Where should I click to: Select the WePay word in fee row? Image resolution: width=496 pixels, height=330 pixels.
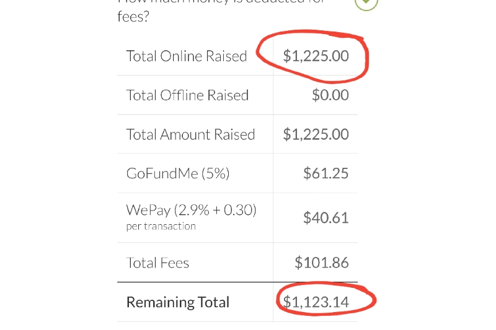[x=148, y=211]
